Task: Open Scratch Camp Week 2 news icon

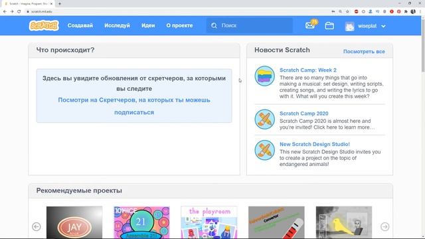Action: click(x=264, y=76)
